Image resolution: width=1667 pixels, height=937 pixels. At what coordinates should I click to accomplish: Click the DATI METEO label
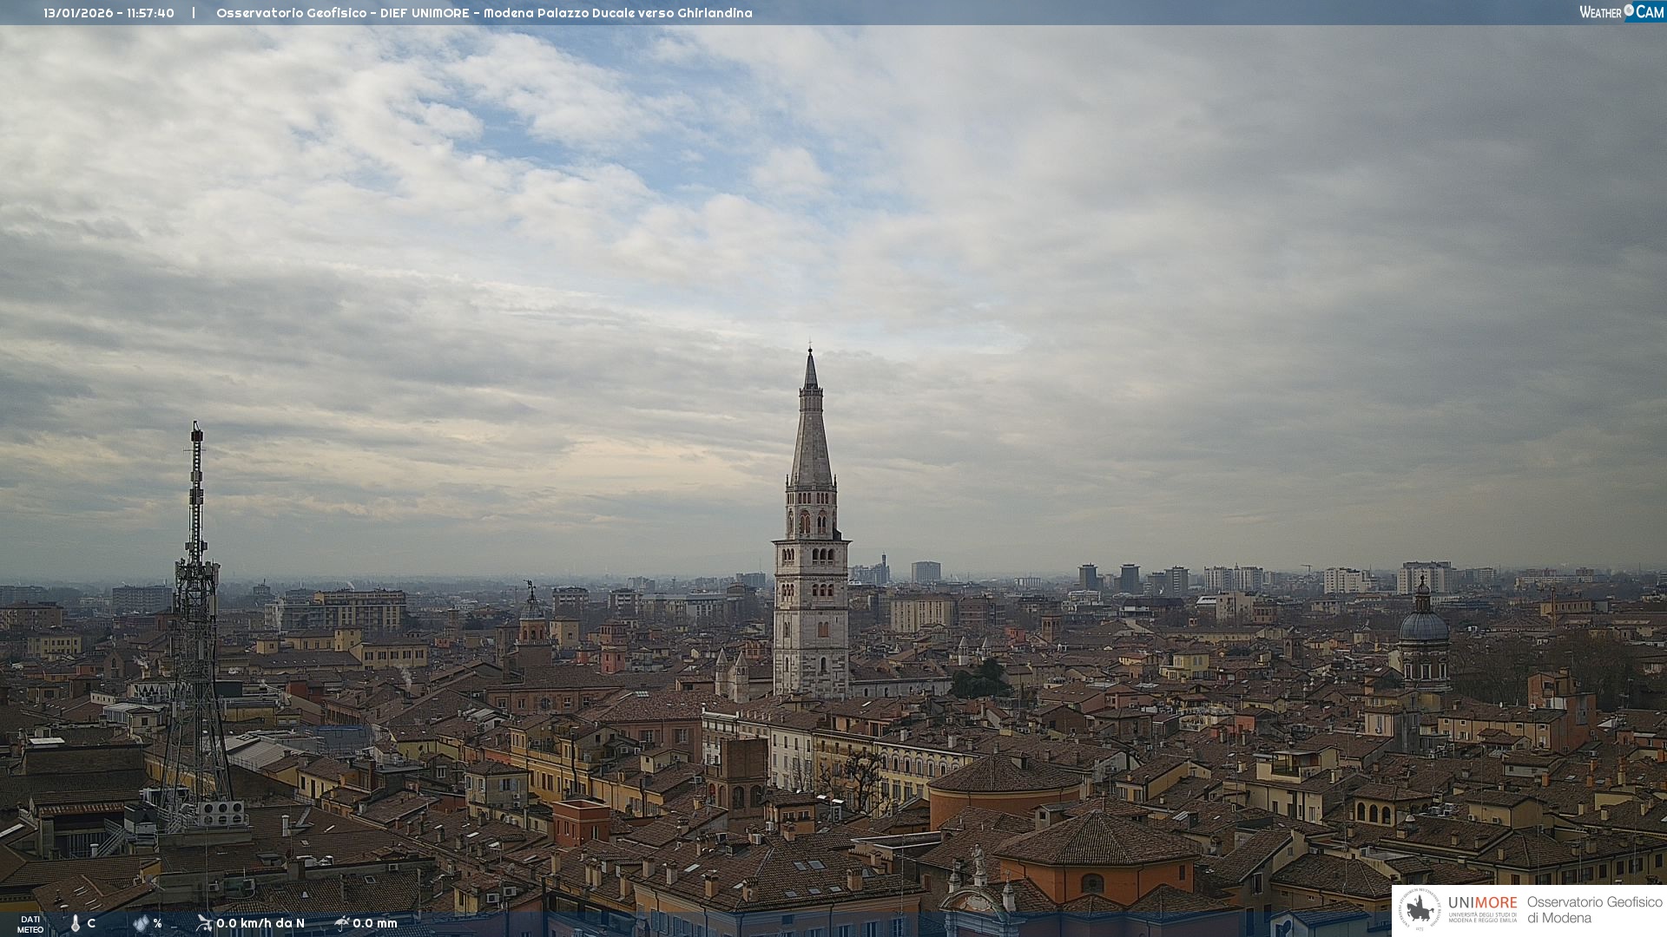30,924
